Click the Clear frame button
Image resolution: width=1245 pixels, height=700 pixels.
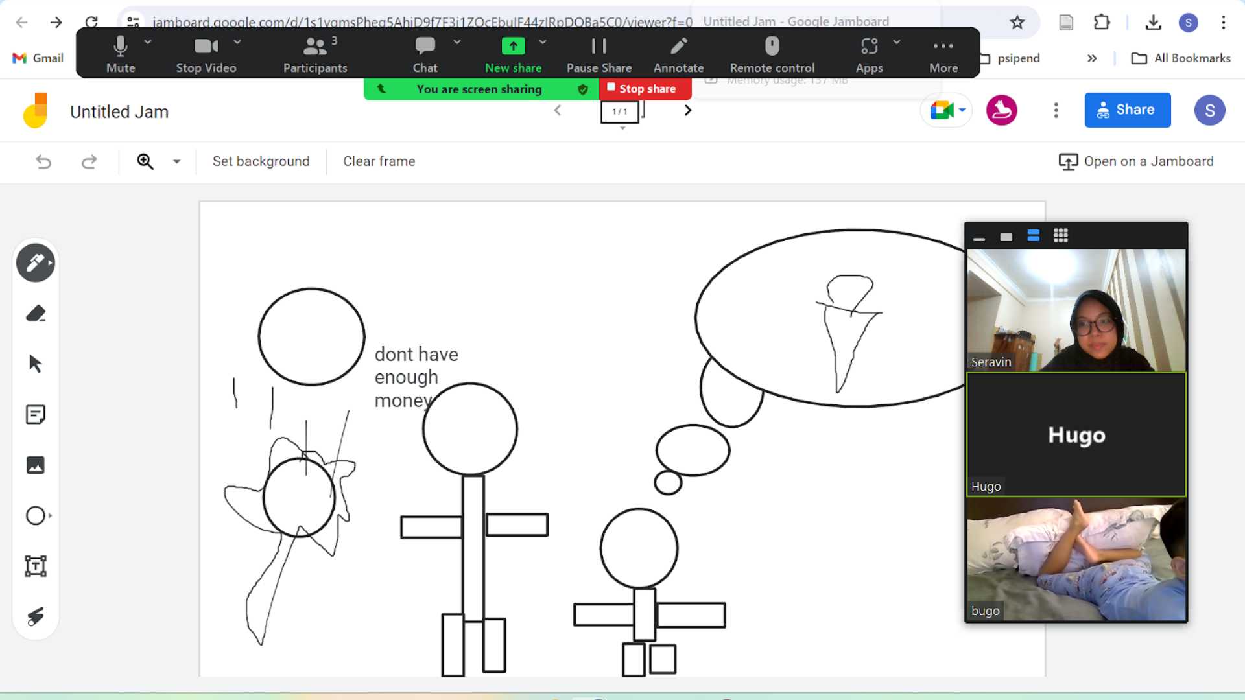pyautogui.click(x=379, y=161)
